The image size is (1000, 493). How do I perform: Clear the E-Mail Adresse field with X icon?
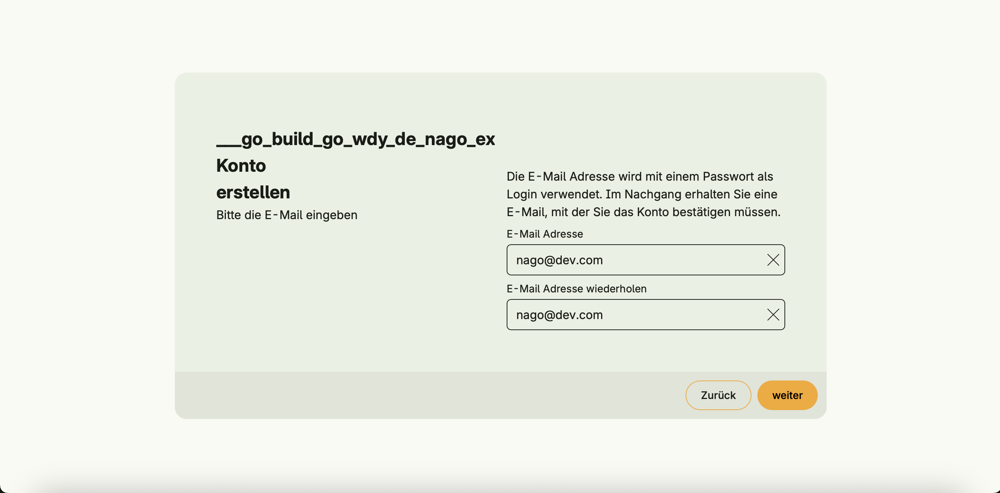pos(773,260)
